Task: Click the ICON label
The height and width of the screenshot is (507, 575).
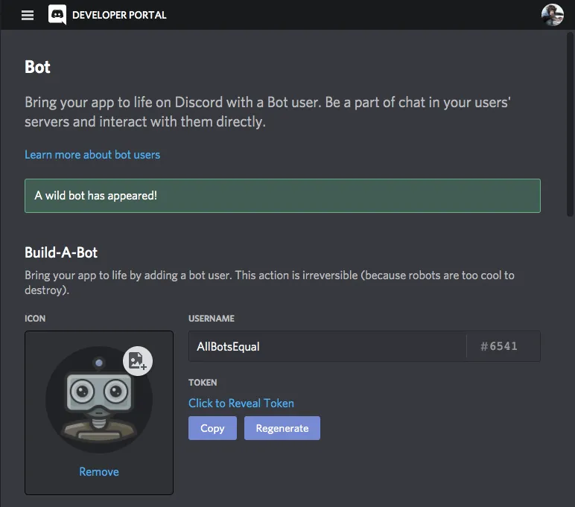Action: 35,319
